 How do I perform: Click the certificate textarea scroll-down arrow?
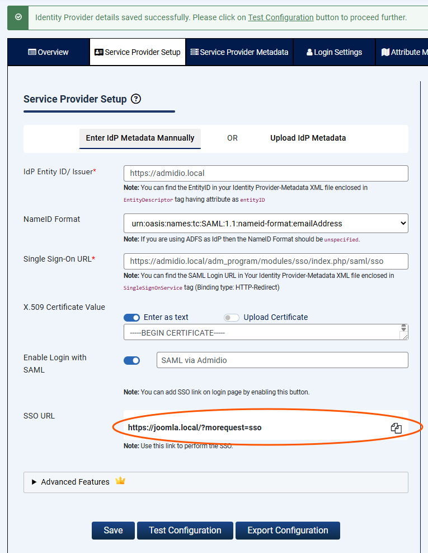coord(403,329)
